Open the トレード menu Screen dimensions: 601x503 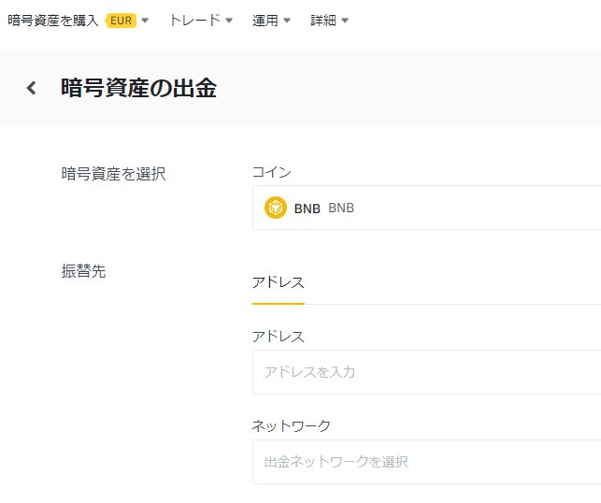[x=195, y=21]
